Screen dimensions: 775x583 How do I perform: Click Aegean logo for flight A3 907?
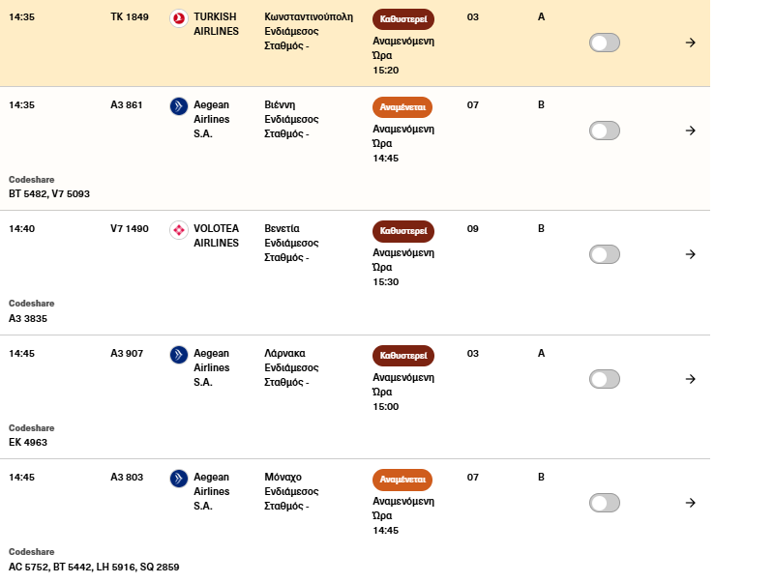click(178, 355)
